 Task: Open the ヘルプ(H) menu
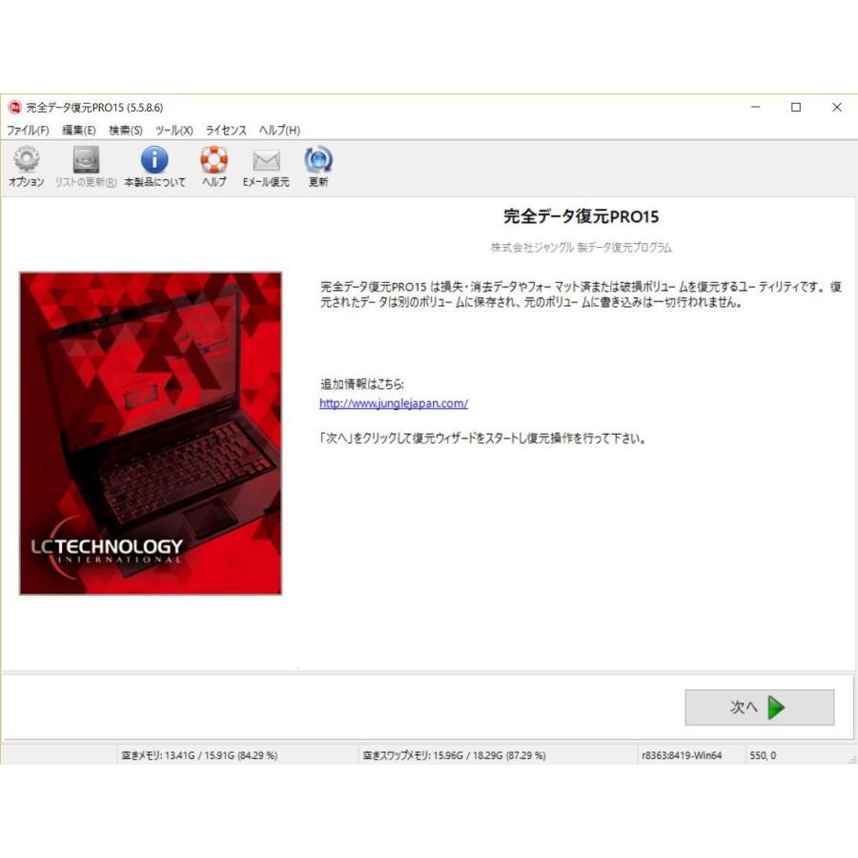279,131
